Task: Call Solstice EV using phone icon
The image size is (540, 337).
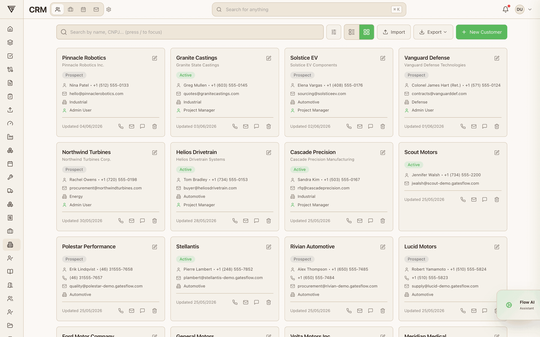Action: 349,126
